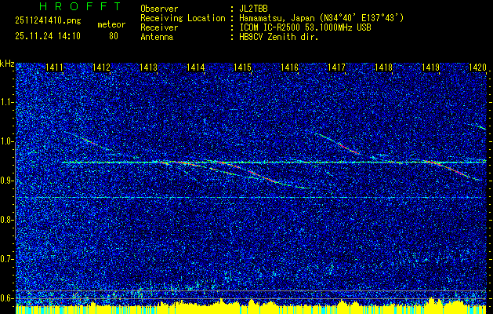Click the 1420 time marker
Viewport: 493px width, 314px height.
pyautogui.click(x=477, y=68)
